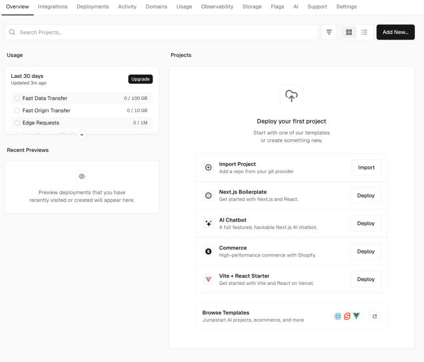The height and width of the screenshot is (362, 424).
Task: Click the React template icon
Action: pos(338,316)
